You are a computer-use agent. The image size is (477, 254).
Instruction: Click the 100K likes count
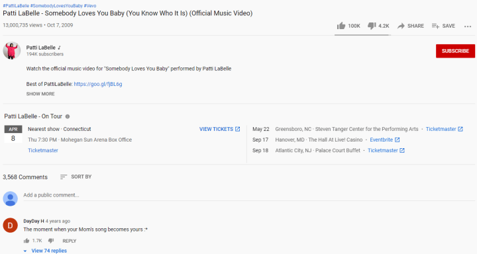(354, 26)
